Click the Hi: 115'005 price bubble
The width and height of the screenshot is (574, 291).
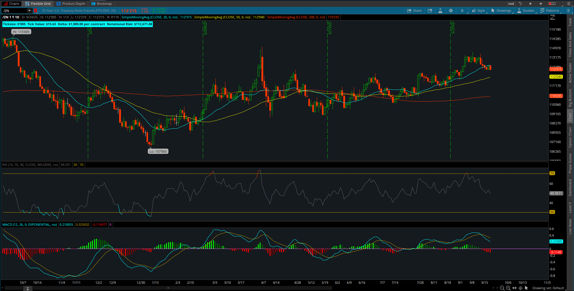point(21,32)
